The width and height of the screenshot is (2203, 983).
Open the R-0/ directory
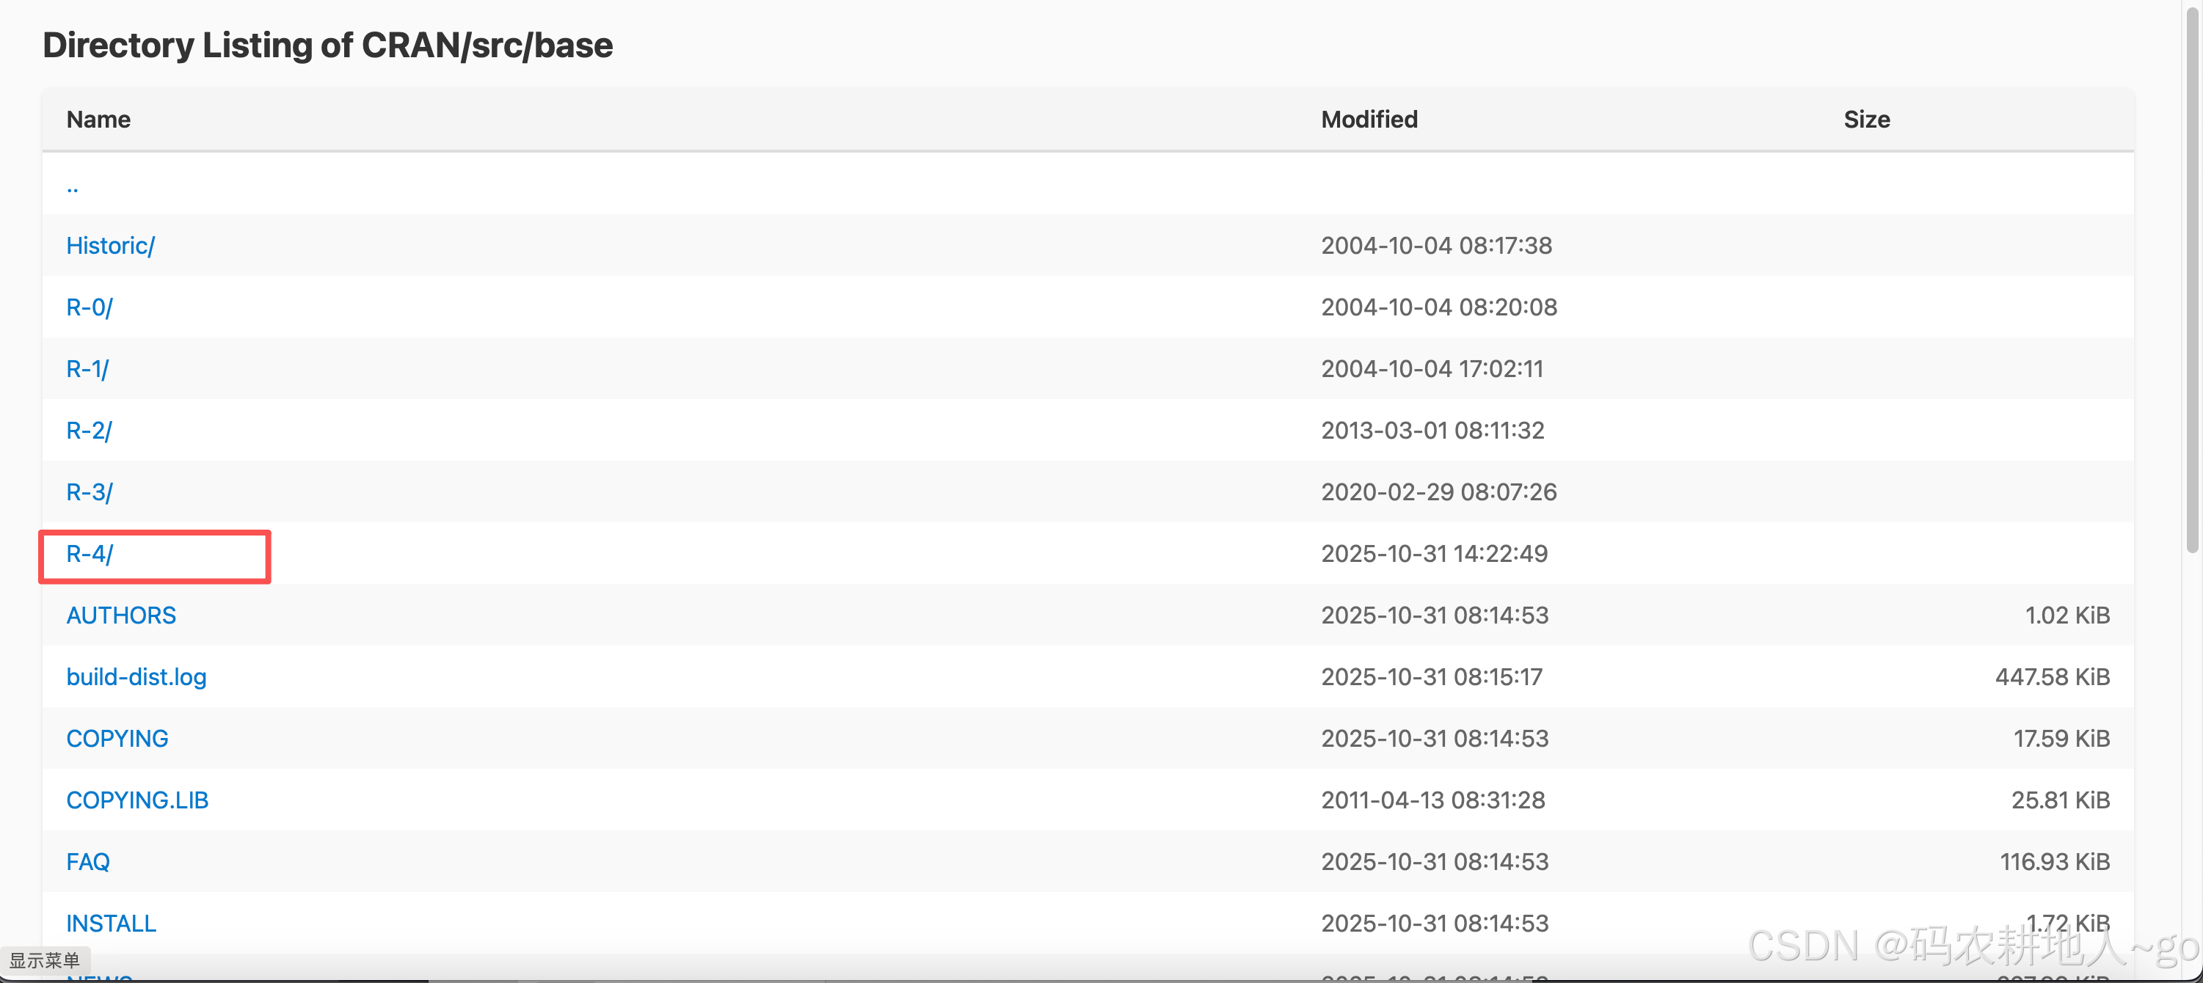[x=89, y=307]
